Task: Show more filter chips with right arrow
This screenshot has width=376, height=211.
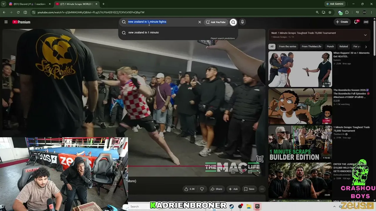Action: pyautogui.click(x=366, y=47)
